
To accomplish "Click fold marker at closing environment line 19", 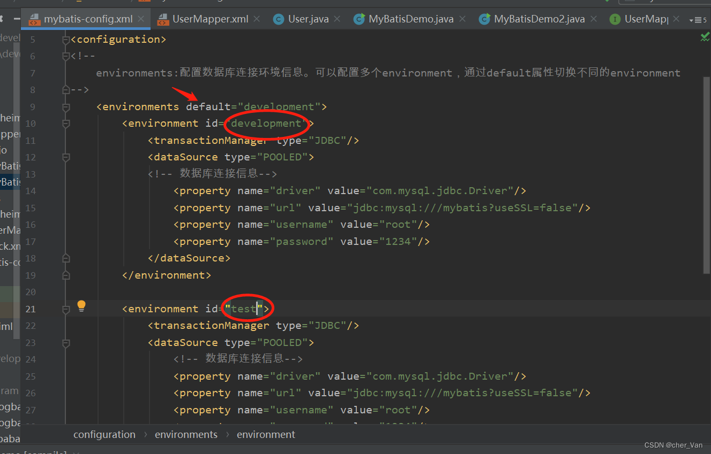I will [66, 275].
